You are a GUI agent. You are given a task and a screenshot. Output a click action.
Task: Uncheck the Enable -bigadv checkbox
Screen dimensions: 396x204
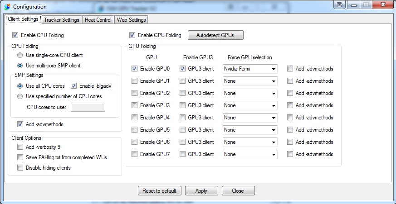coord(74,85)
